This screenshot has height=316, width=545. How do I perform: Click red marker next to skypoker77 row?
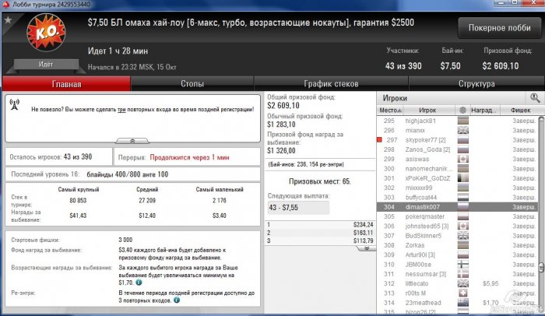380,140
